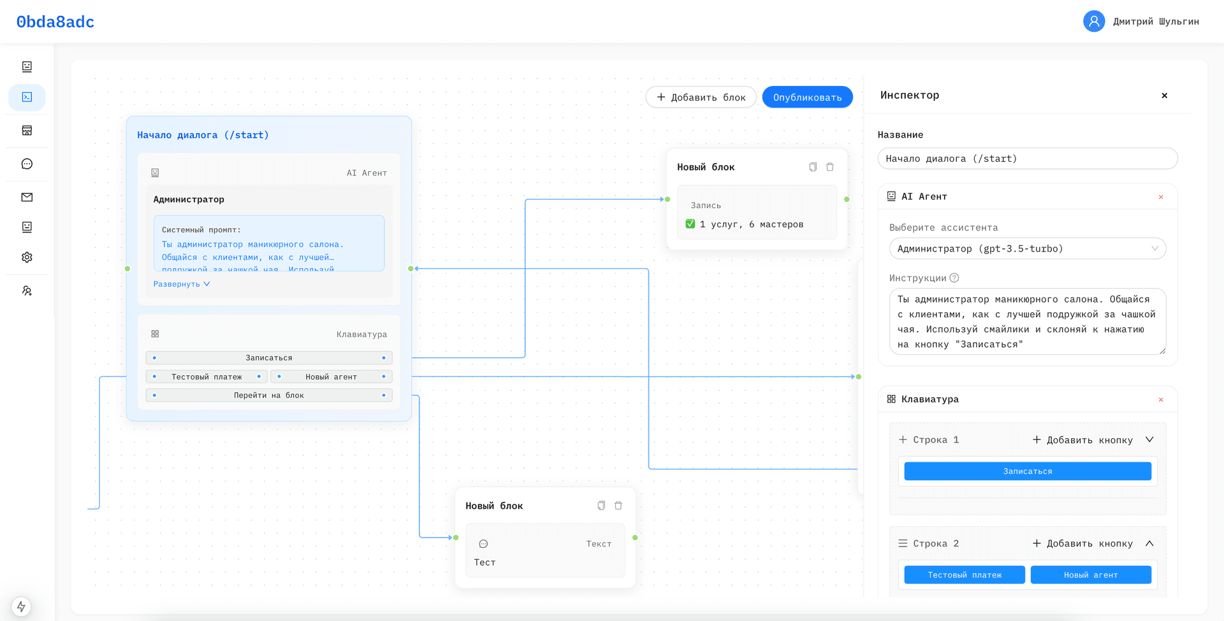Click the Выберите ассистента label
The image size is (1224, 621).
[943, 227]
